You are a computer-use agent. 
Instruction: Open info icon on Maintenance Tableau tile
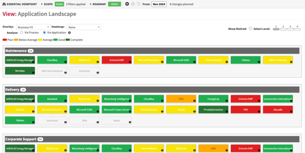(x=259, y=62)
